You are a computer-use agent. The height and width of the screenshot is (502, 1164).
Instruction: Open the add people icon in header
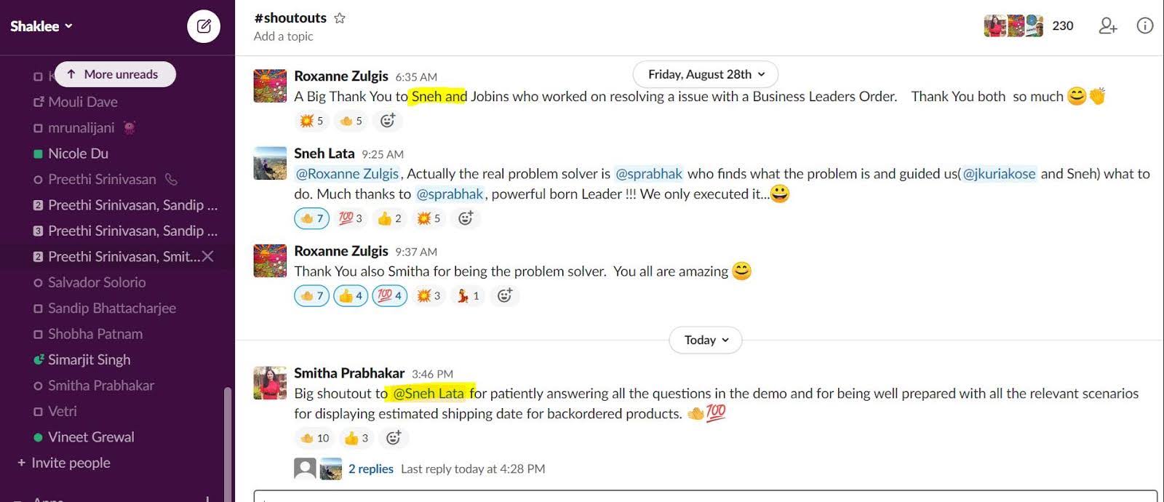pyautogui.click(x=1107, y=26)
